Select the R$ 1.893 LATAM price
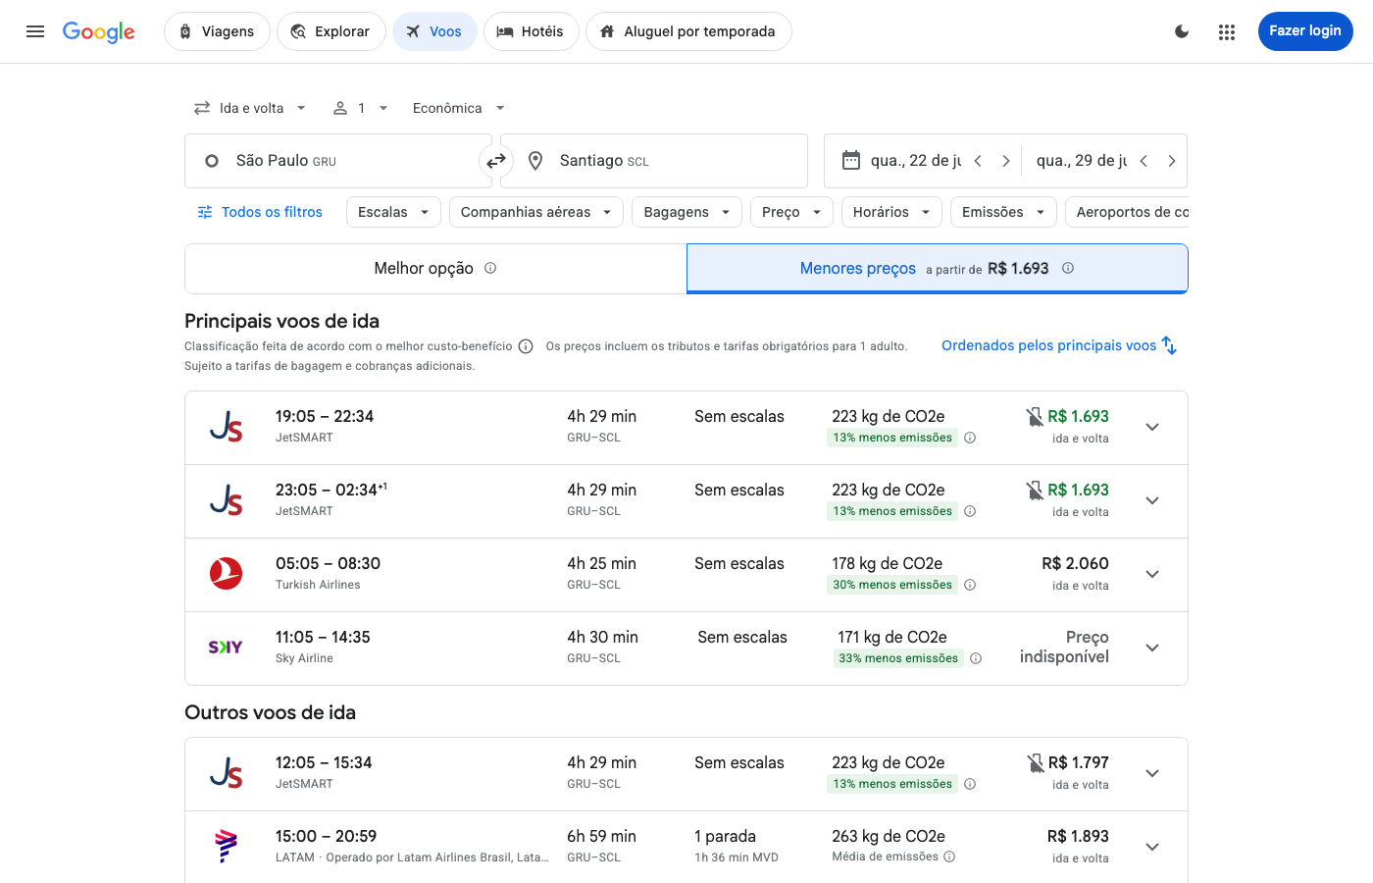1373x883 pixels. pos(1078,837)
